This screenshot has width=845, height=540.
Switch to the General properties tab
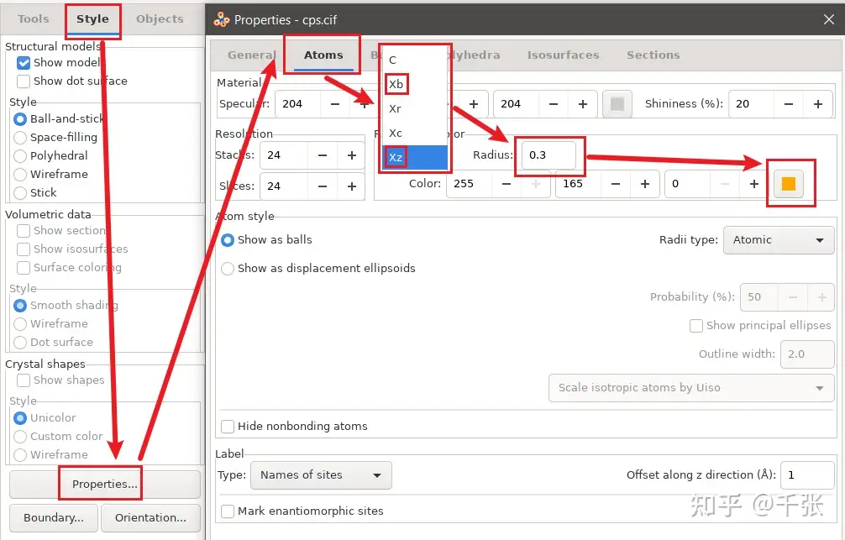tap(252, 55)
